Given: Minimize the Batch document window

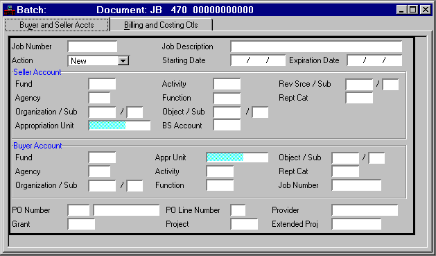Looking at the screenshot, I should [x=401, y=10].
